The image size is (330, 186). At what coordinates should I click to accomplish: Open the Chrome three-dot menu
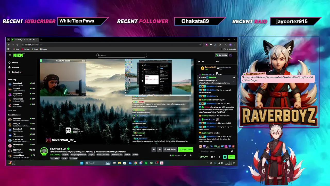coord(234,45)
